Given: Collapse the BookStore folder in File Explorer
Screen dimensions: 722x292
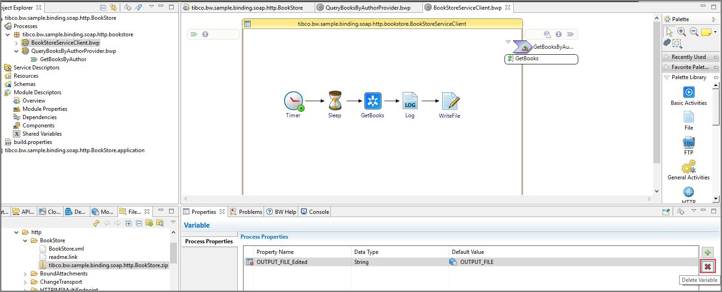Looking at the screenshot, I should click(x=25, y=240).
